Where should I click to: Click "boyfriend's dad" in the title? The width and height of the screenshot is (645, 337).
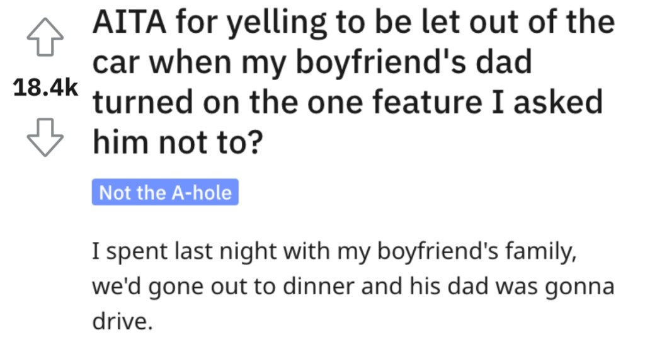[x=414, y=64]
